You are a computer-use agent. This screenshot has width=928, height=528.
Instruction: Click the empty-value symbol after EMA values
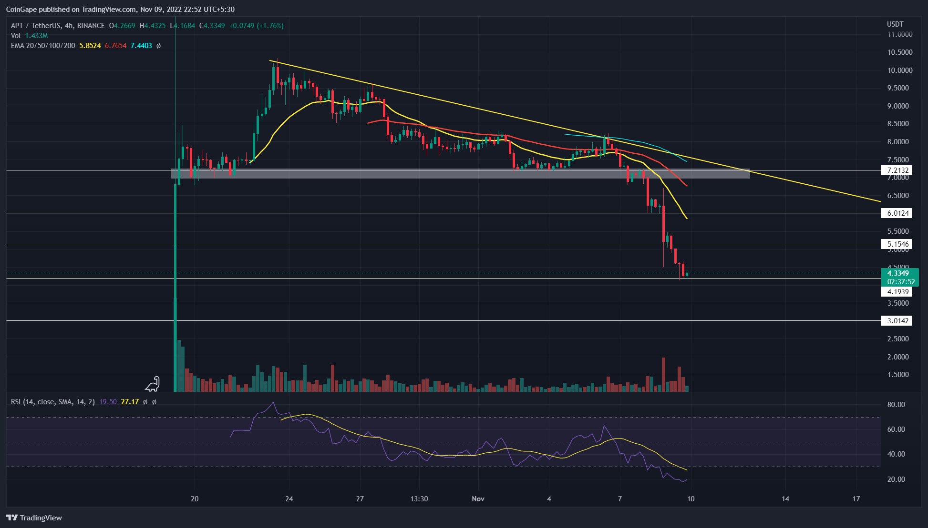[x=158, y=46]
